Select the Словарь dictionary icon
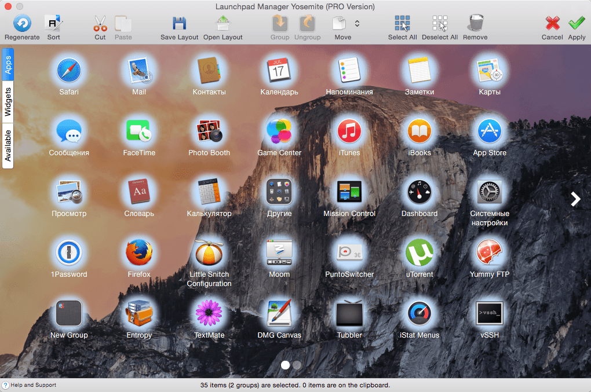 point(138,192)
